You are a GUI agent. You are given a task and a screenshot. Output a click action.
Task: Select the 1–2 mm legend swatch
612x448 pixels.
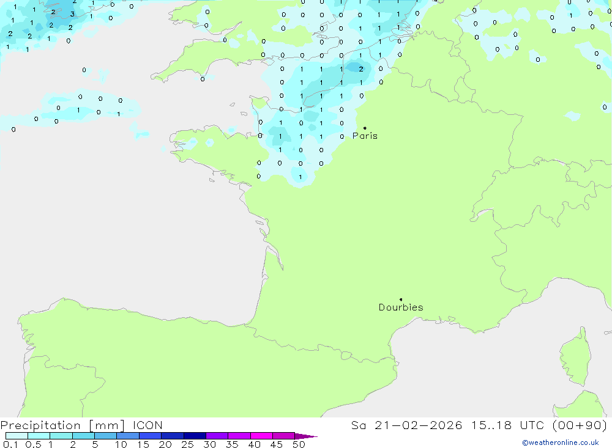[x=61, y=436]
